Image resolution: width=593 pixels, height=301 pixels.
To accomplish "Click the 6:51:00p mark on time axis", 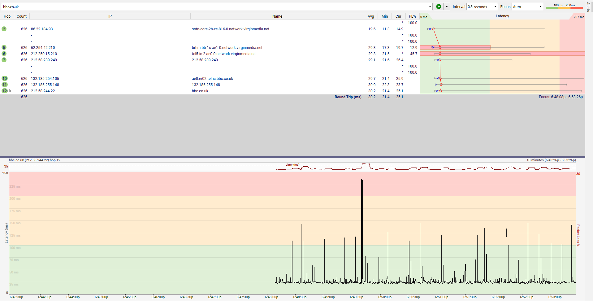I will pos(441,297).
